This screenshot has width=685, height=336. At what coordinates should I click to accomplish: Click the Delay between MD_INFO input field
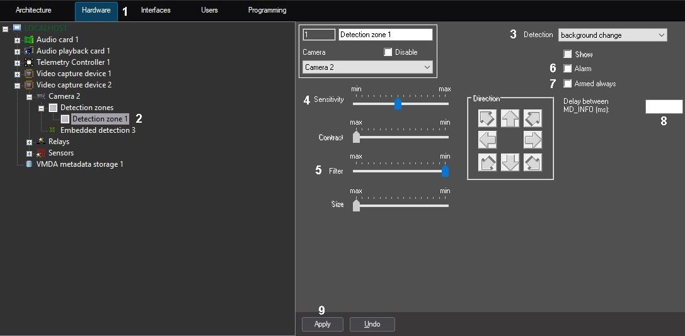coord(664,106)
